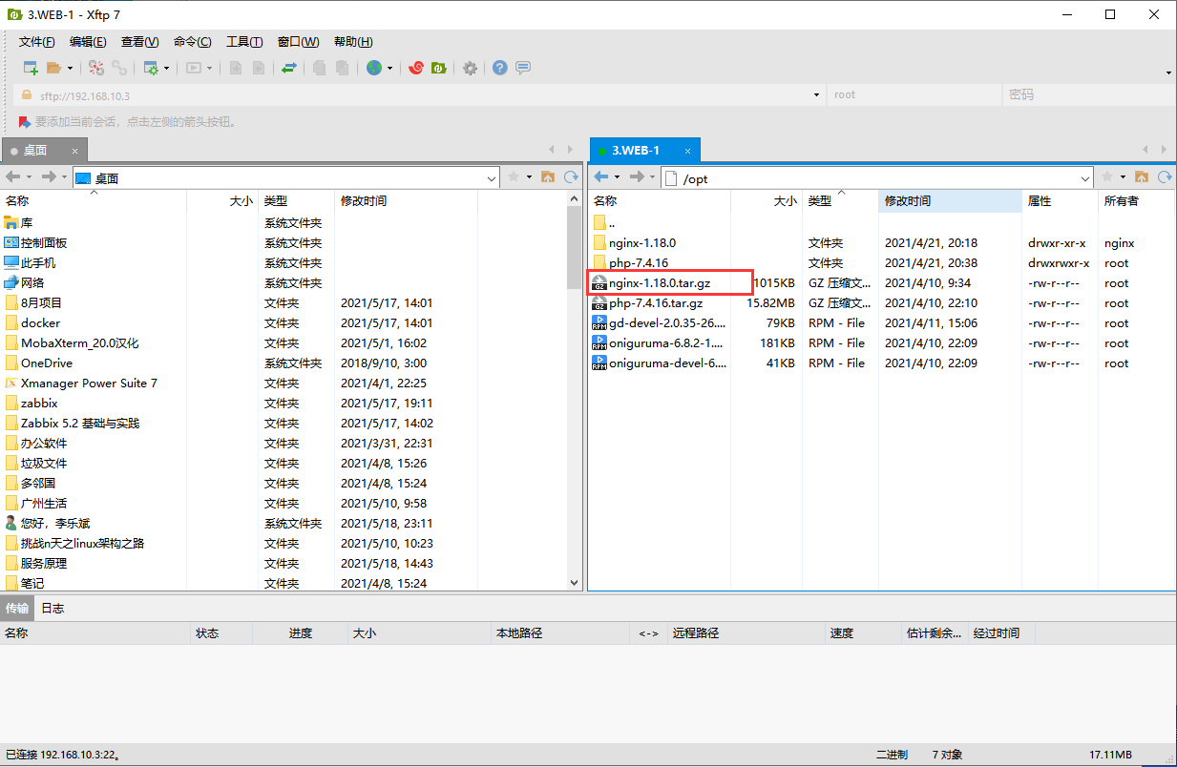Screen dimensions: 1177x767
Task: Open the local back-history dropdown arrow
Action: tap(29, 177)
